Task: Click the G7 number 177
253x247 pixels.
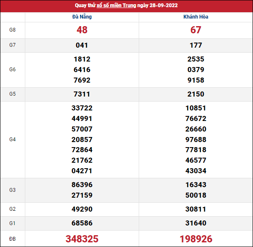Action: 196,45
